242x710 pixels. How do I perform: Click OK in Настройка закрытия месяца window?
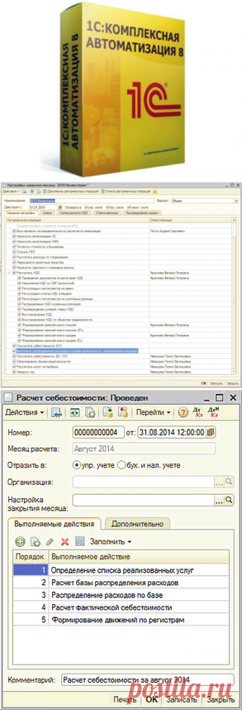pyautogui.click(x=203, y=383)
